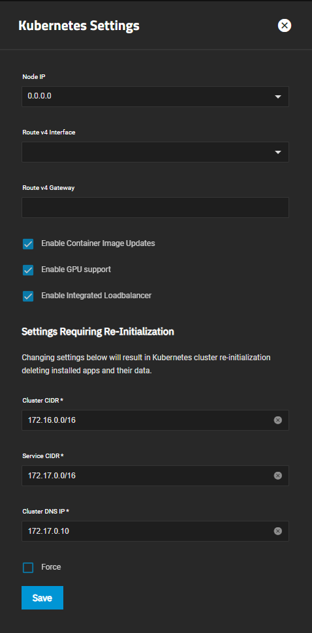The image size is (312, 633).
Task: Toggle Enable Integrated Loadbalancer checkbox
Action: (28, 296)
